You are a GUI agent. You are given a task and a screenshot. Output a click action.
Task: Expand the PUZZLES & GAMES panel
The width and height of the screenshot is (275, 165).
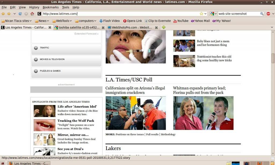coord(66,72)
